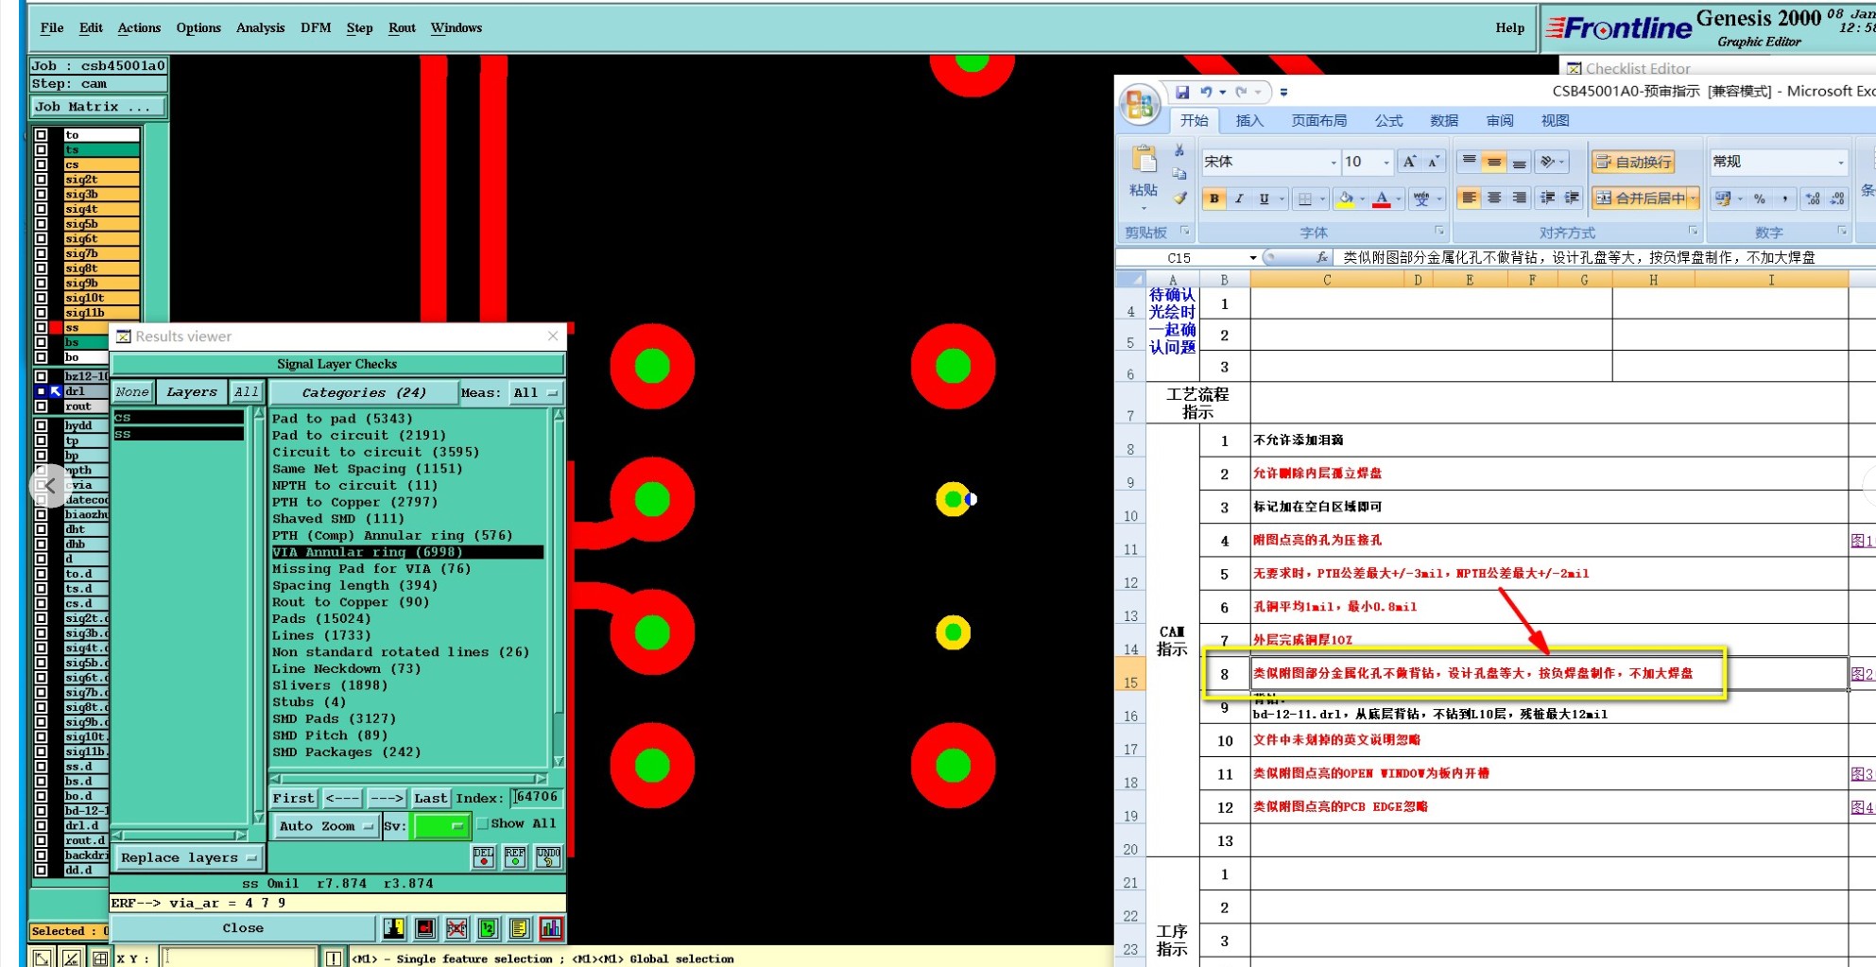Open the number format dropdown 常规
The width and height of the screenshot is (1876, 967).
(1840, 163)
